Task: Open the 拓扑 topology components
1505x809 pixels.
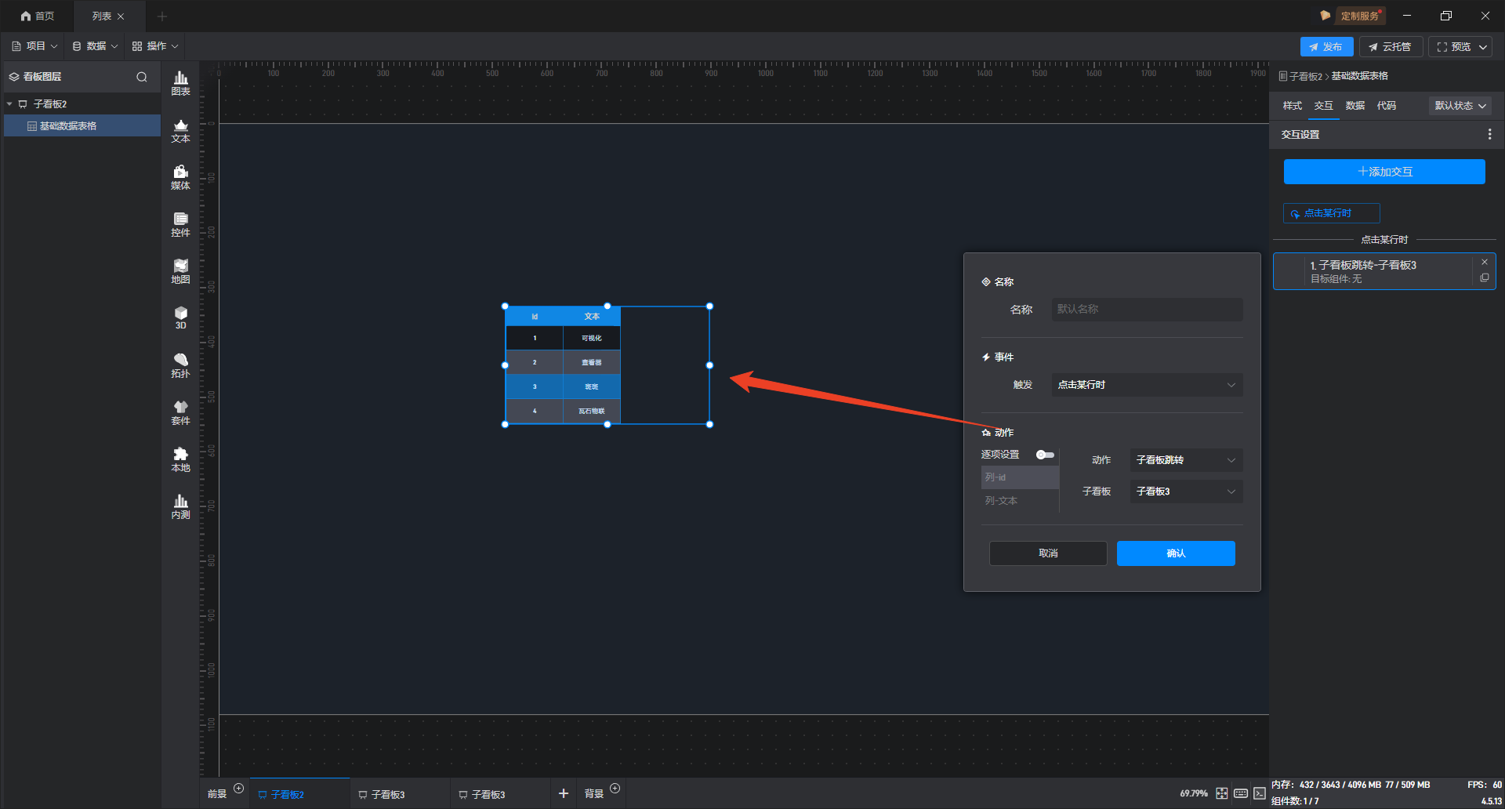Action: [x=180, y=365]
